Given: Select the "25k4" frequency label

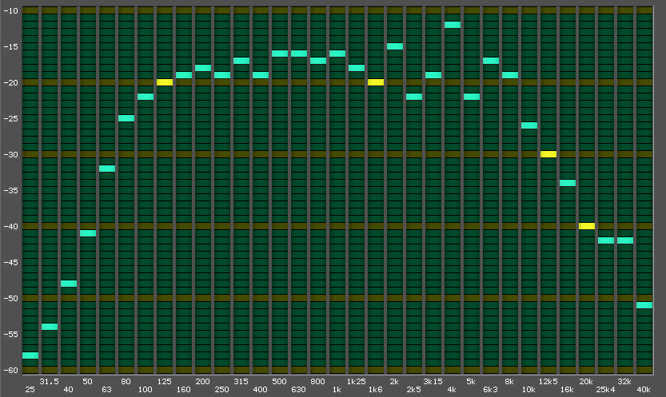Looking at the screenshot, I should pyautogui.click(x=606, y=389).
